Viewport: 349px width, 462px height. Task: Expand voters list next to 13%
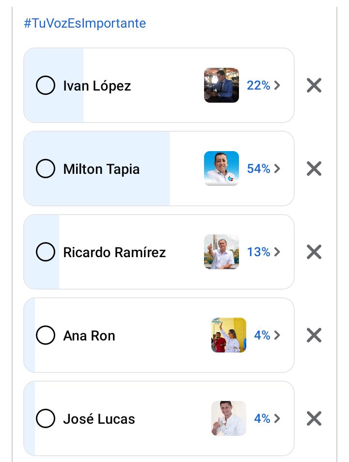pos(277,252)
